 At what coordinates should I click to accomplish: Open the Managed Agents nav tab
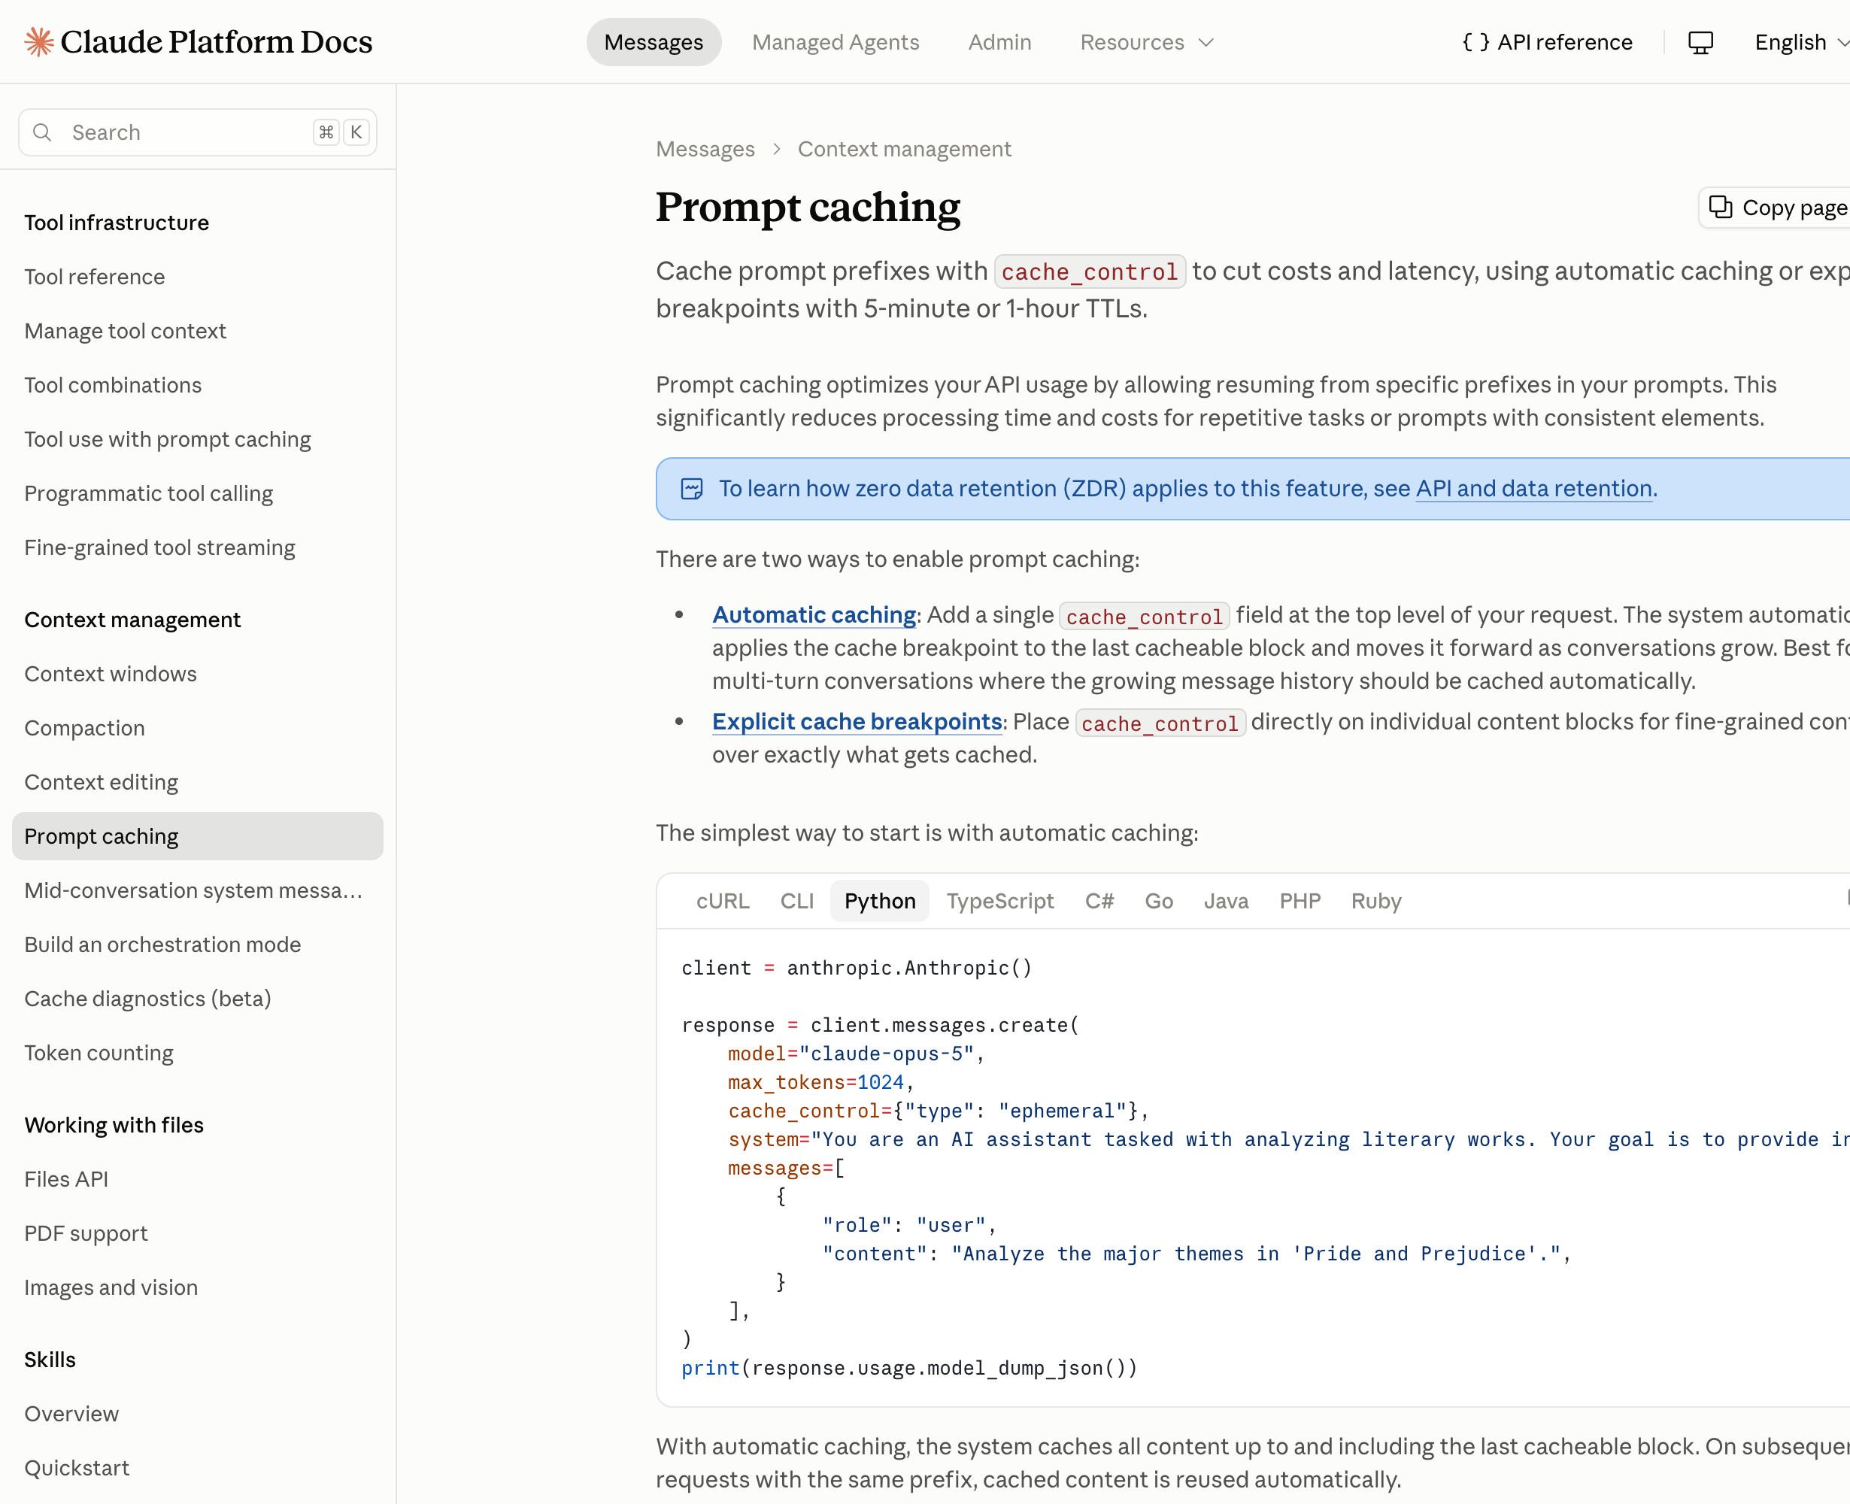[836, 42]
